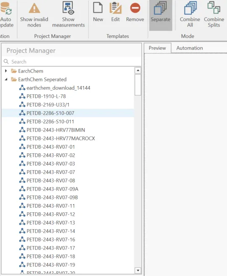The height and width of the screenshot is (276, 227).
Task: Select Separate mode
Action: (x=161, y=16)
